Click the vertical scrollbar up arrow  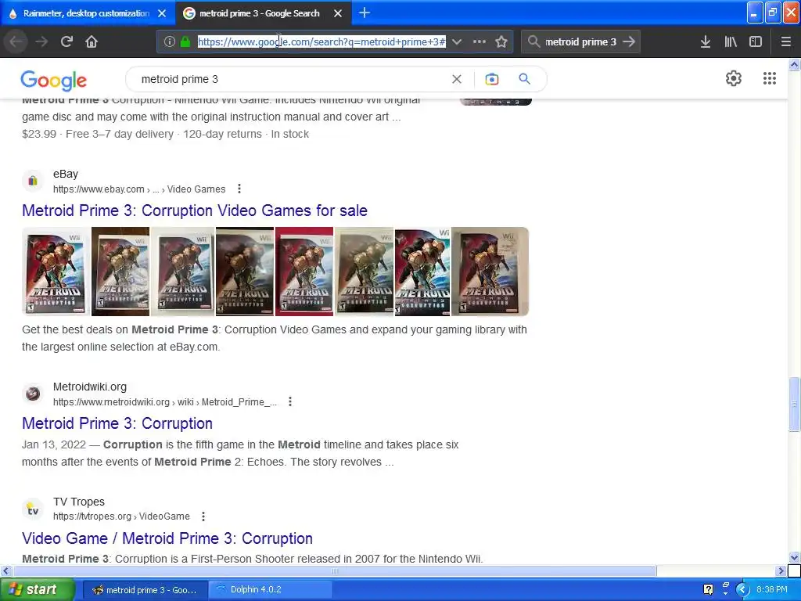coord(795,64)
